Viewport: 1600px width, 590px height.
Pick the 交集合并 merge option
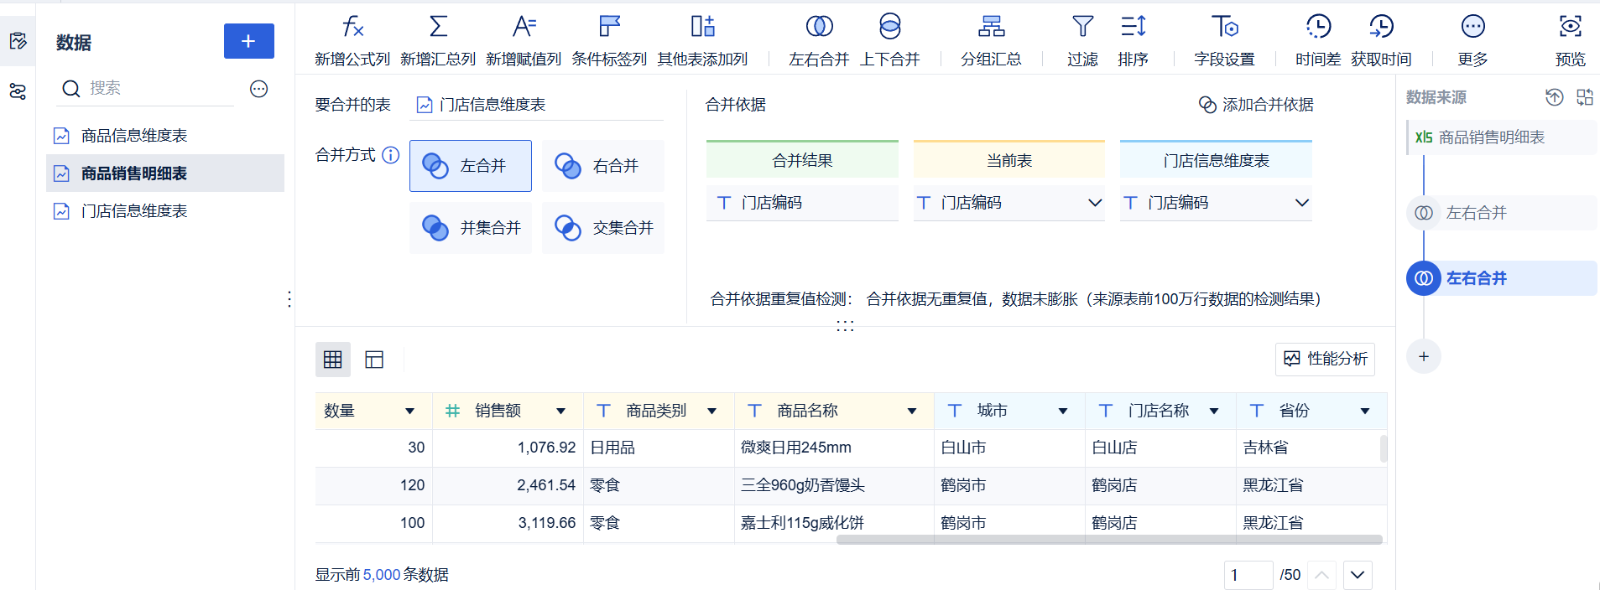click(602, 228)
